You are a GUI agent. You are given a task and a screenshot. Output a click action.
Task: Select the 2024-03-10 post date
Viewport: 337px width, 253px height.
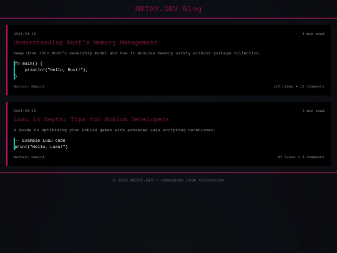tap(25, 111)
